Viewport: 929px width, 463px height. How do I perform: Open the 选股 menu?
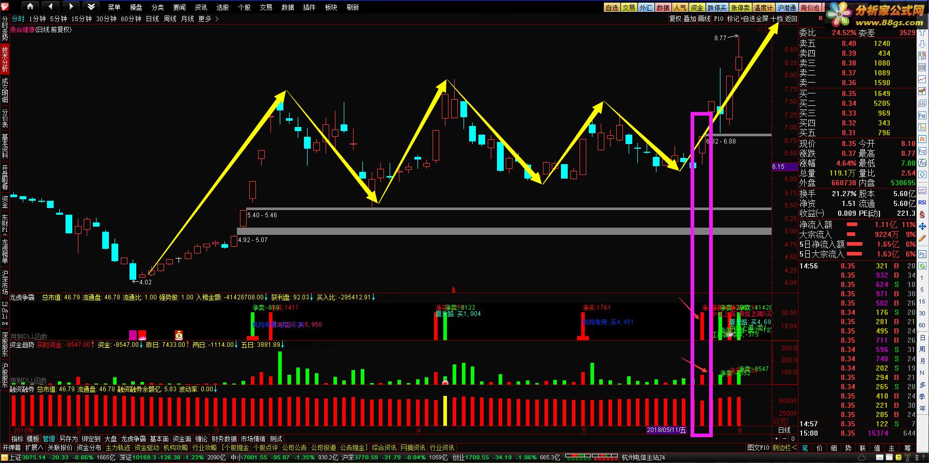click(222, 7)
